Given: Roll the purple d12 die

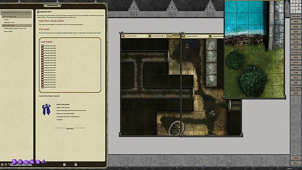Looking at the screenshot, I should [20, 162].
